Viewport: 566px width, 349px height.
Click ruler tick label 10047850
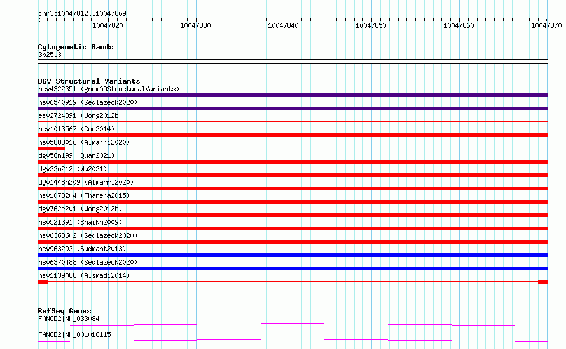click(x=371, y=25)
